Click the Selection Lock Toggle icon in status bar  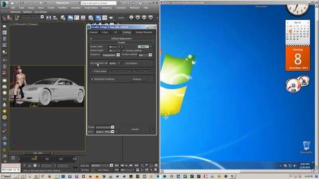(x=29, y=166)
